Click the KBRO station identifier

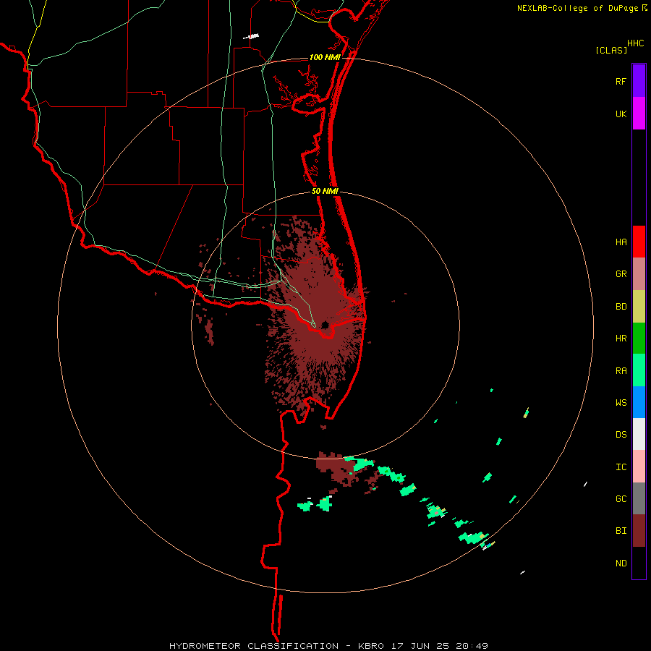371,646
